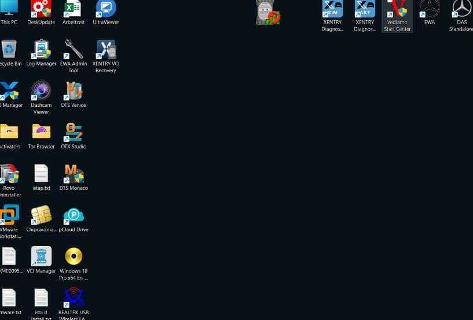Open DTS Venice
The image size is (473, 320).
point(74,95)
